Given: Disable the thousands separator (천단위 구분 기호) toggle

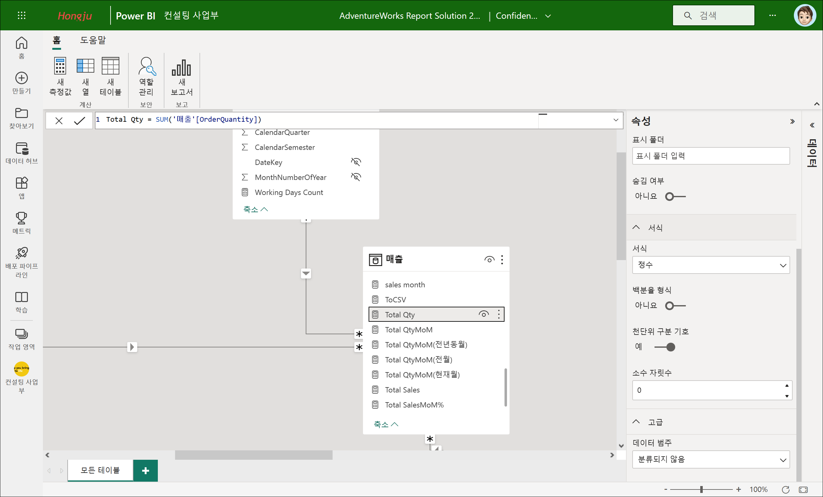Looking at the screenshot, I should click(665, 347).
